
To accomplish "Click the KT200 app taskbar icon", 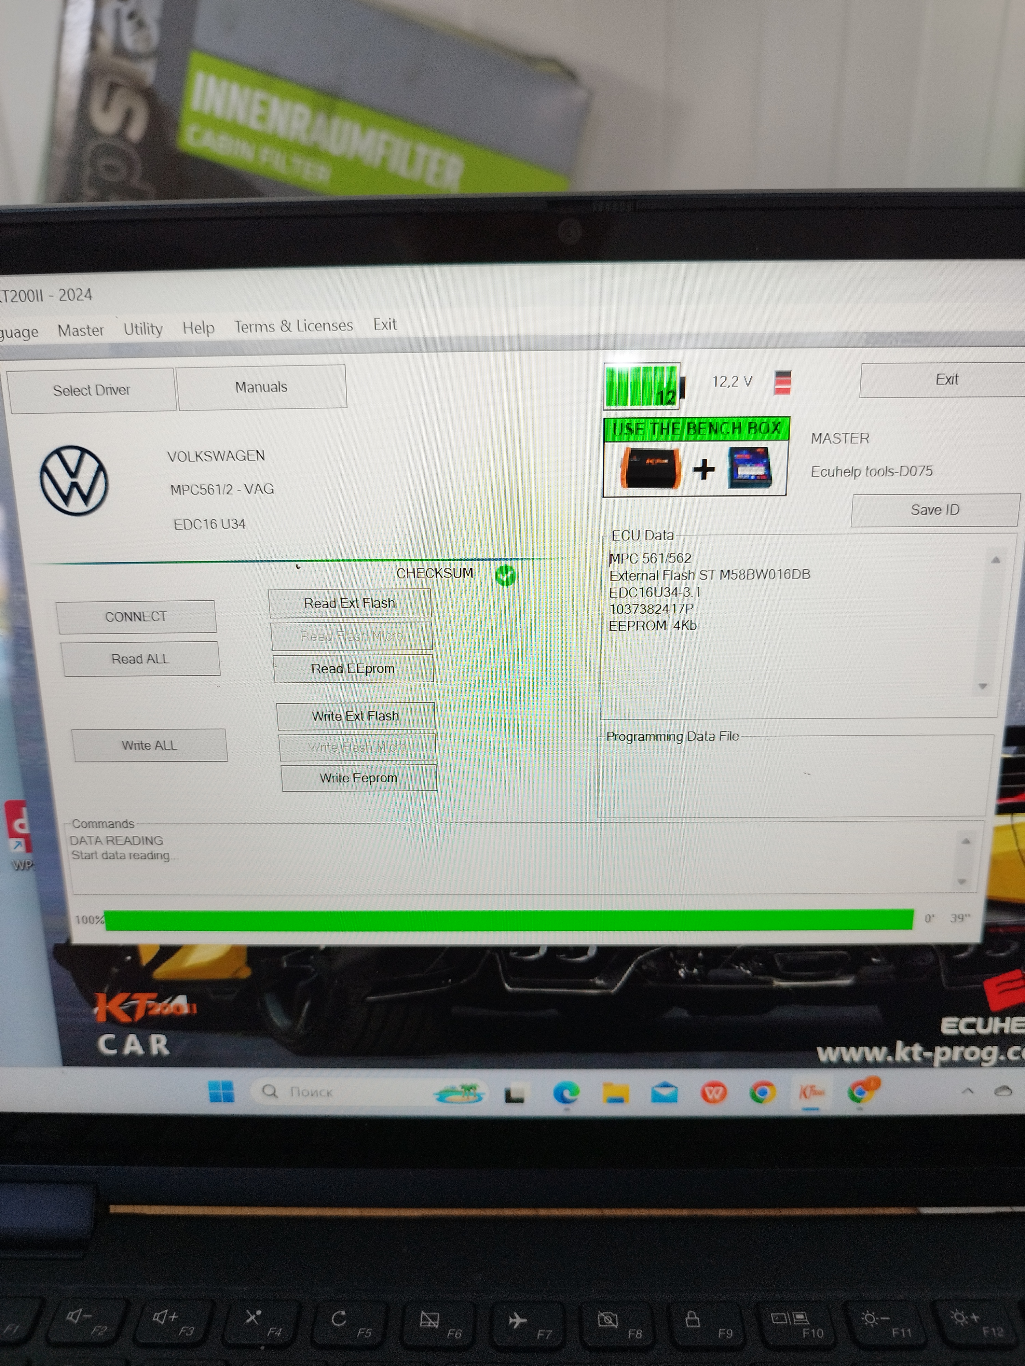I will [811, 1092].
